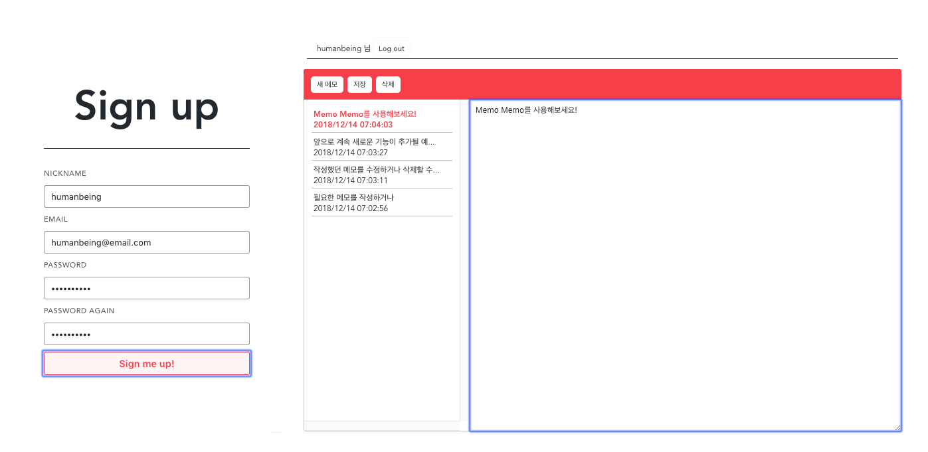This screenshot has width=928, height=452.
Task: Click the EMAIL input field
Action: click(147, 242)
